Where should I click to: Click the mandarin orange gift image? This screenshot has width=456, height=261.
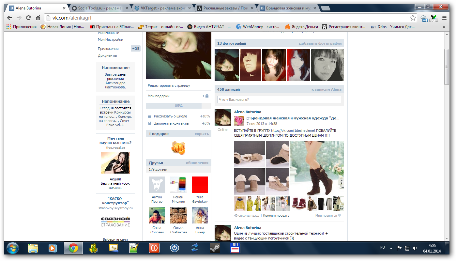coord(178,148)
